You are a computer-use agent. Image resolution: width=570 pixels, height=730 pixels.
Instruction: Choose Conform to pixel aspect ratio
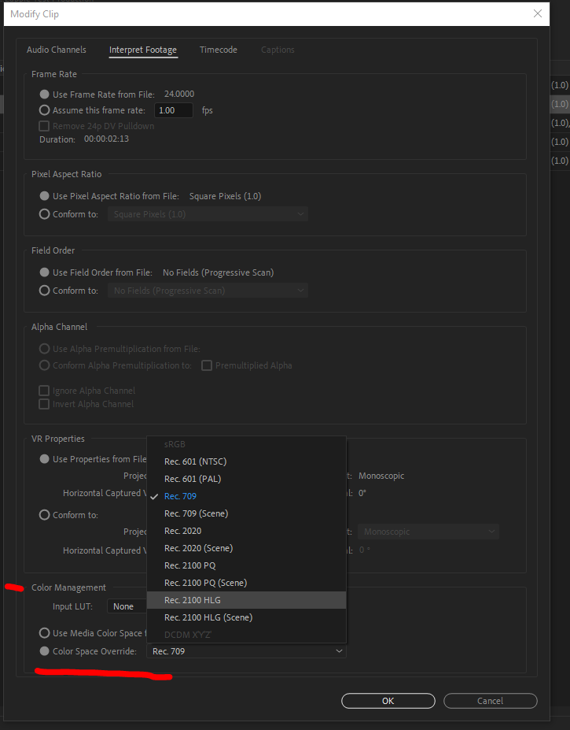pos(45,214)
